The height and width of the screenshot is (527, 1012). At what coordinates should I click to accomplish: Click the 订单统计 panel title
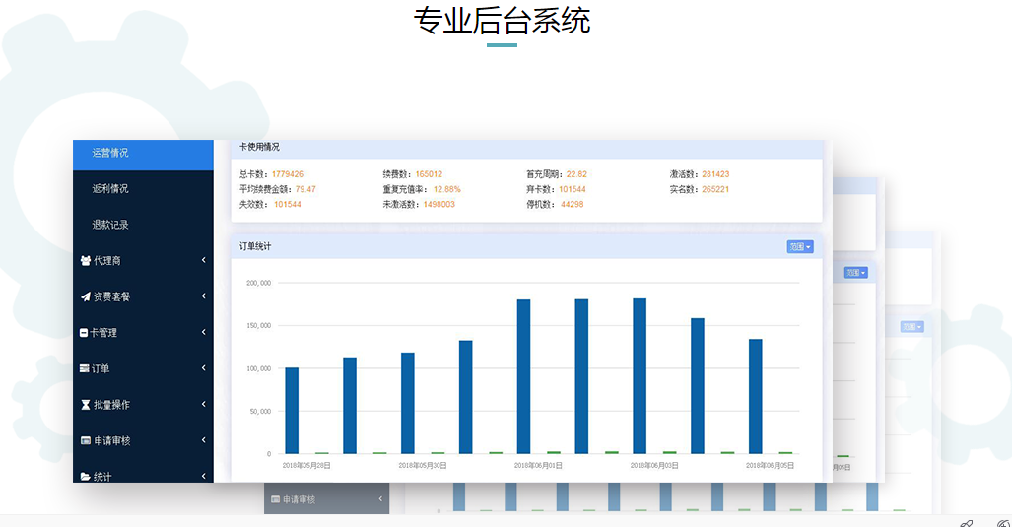[255, 246]
